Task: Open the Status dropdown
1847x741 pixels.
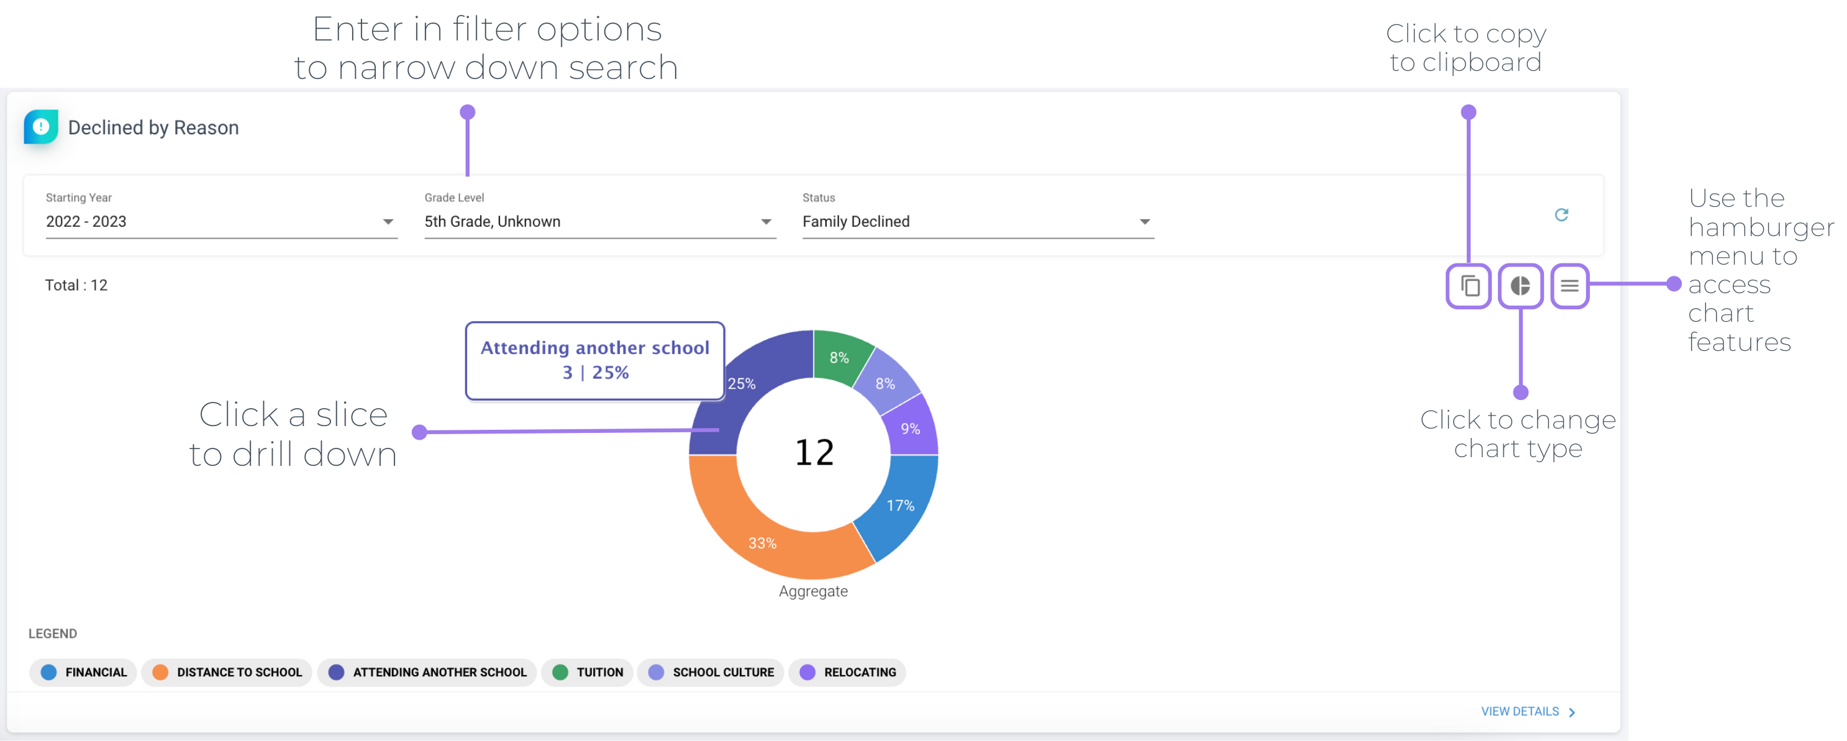Action: (x=978, y=222)
